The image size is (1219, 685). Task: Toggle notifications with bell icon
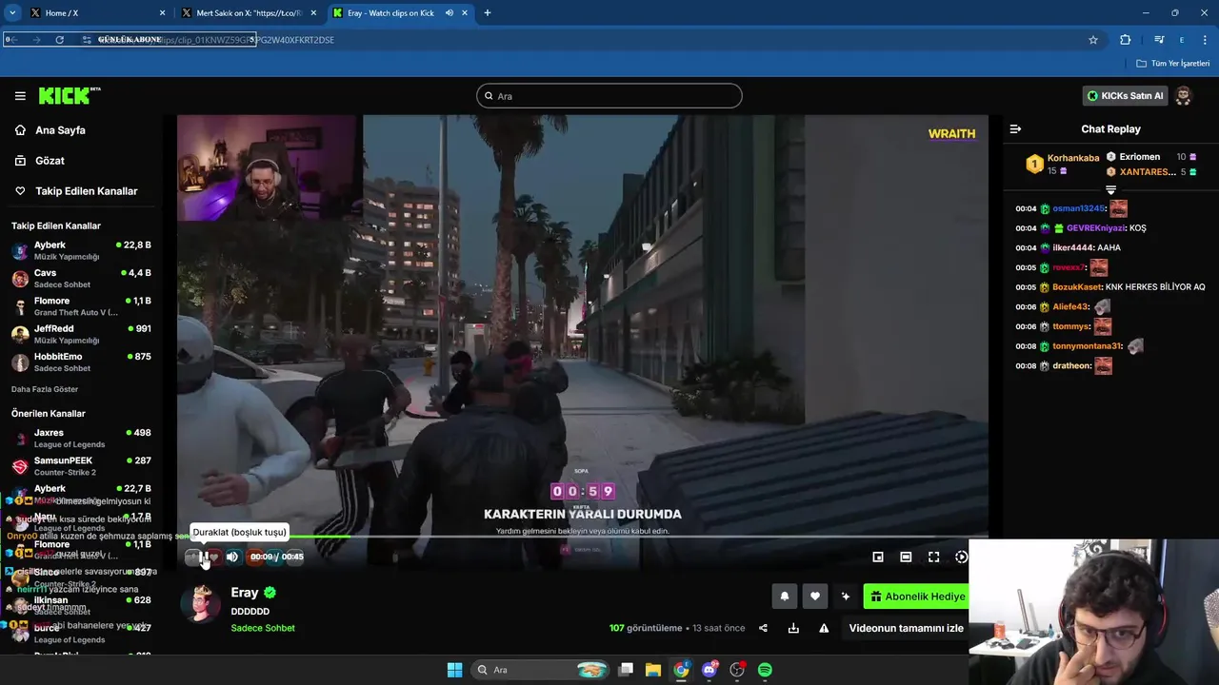pyautogui.click(x=785, y=597)
